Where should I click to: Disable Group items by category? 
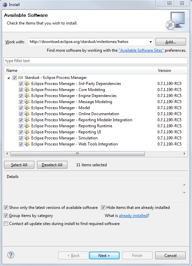point(6,215)
